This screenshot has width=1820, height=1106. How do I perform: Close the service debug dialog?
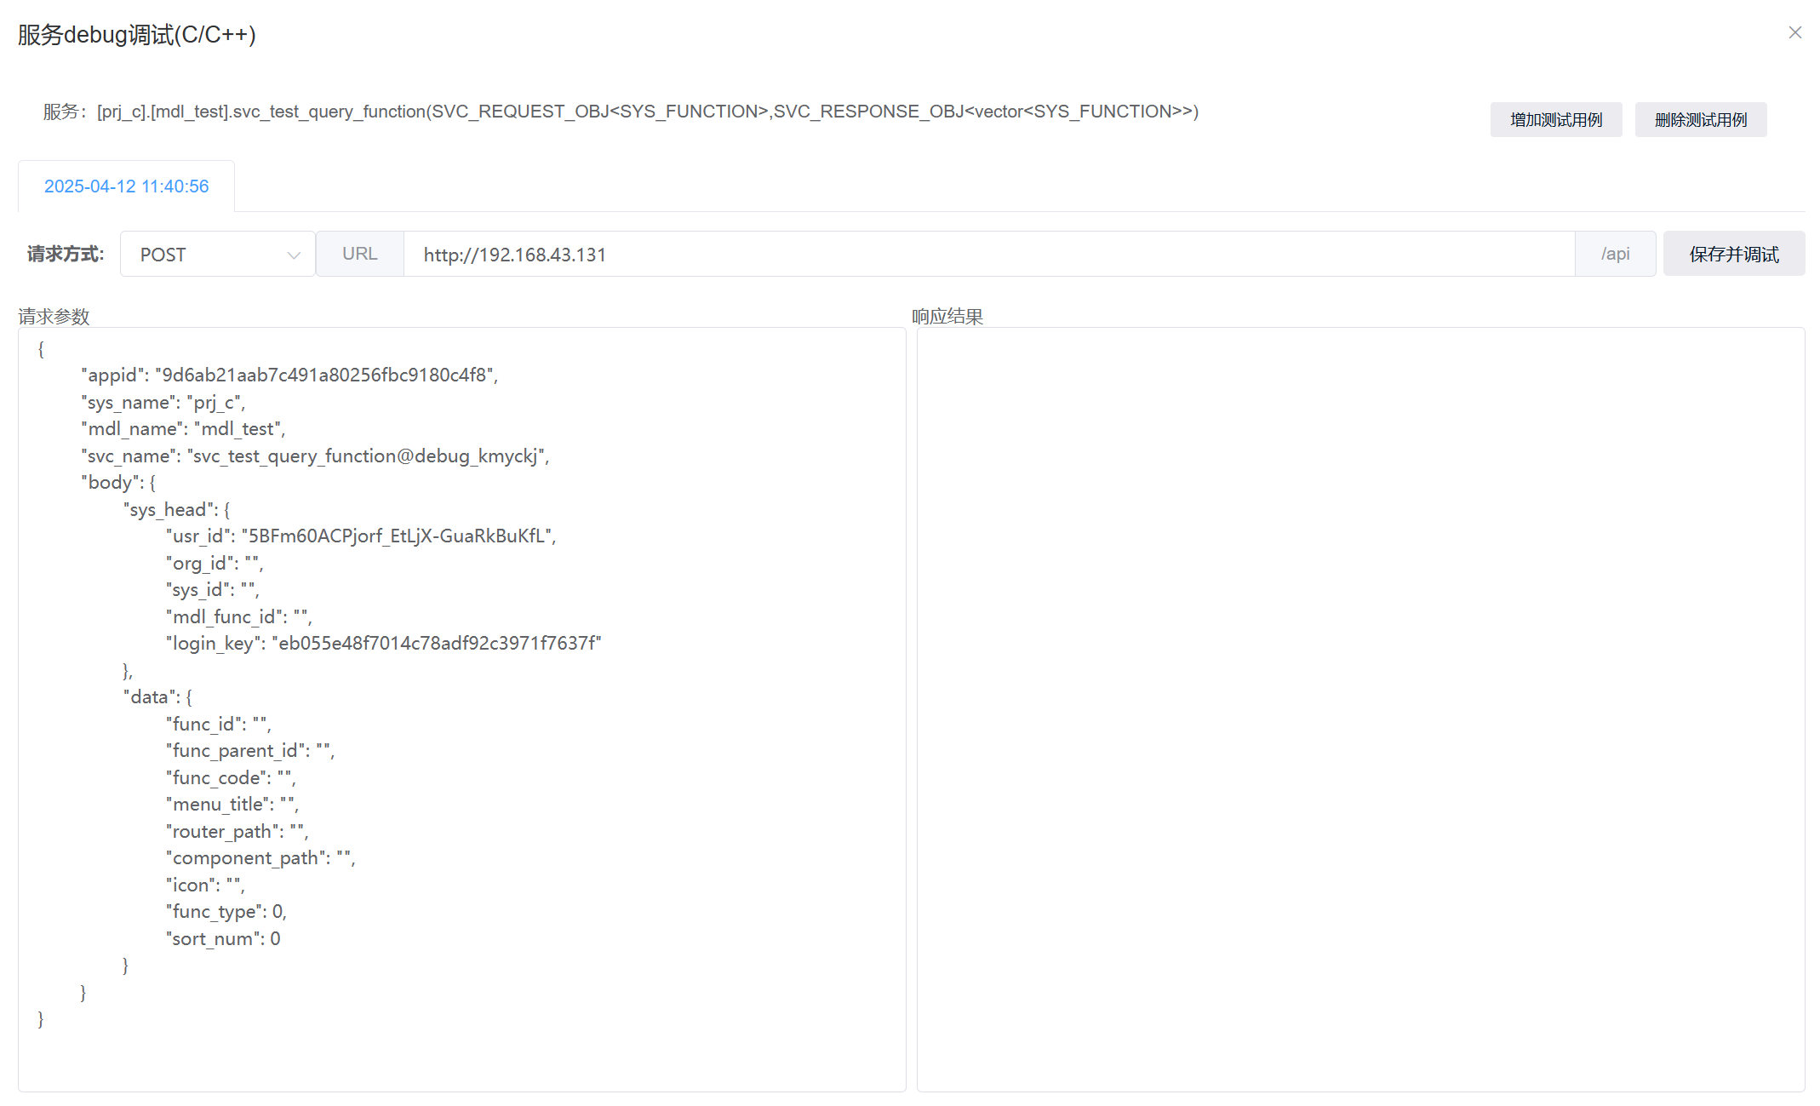click(x=1794, y=32)
